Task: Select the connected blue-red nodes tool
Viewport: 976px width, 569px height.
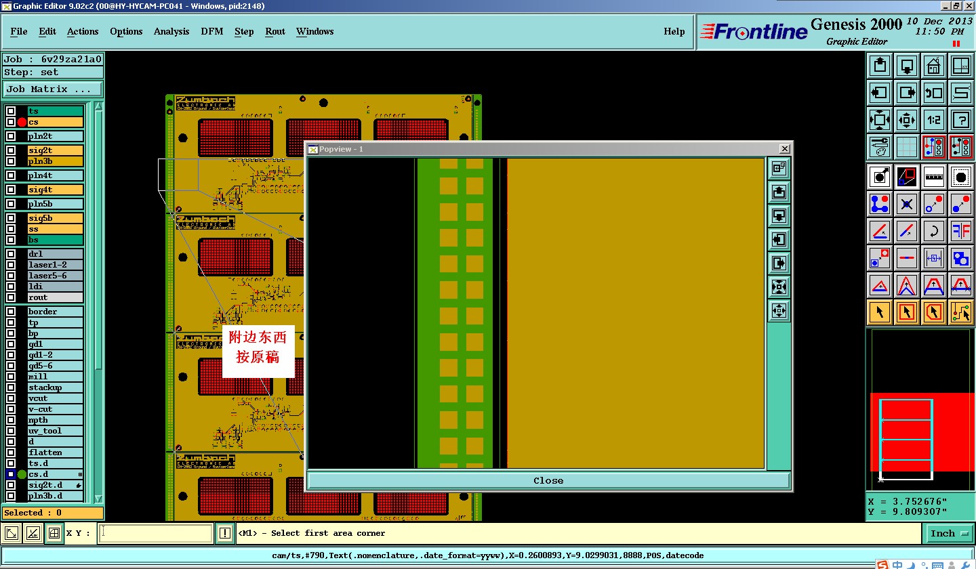Action: pos(880,204)
